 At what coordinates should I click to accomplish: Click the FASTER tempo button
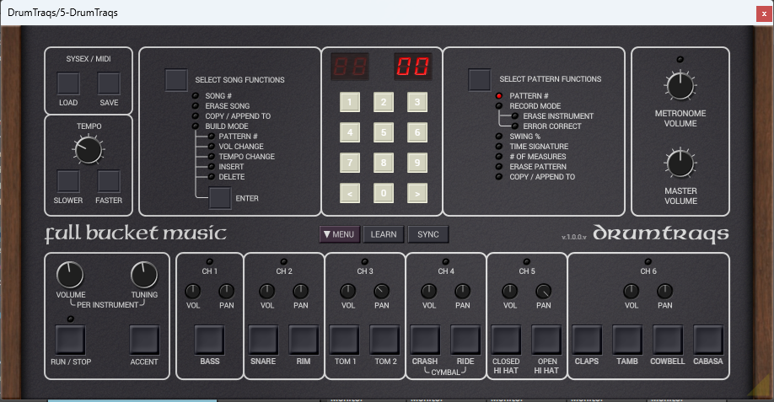pos(109,181)
